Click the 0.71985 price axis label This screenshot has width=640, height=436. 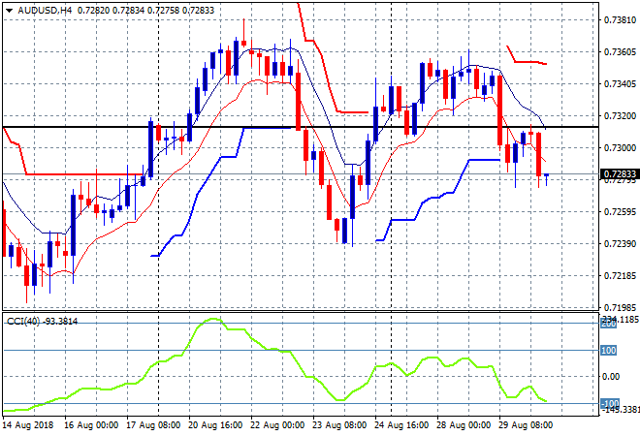pyautogui.click(x=620, y=307)
